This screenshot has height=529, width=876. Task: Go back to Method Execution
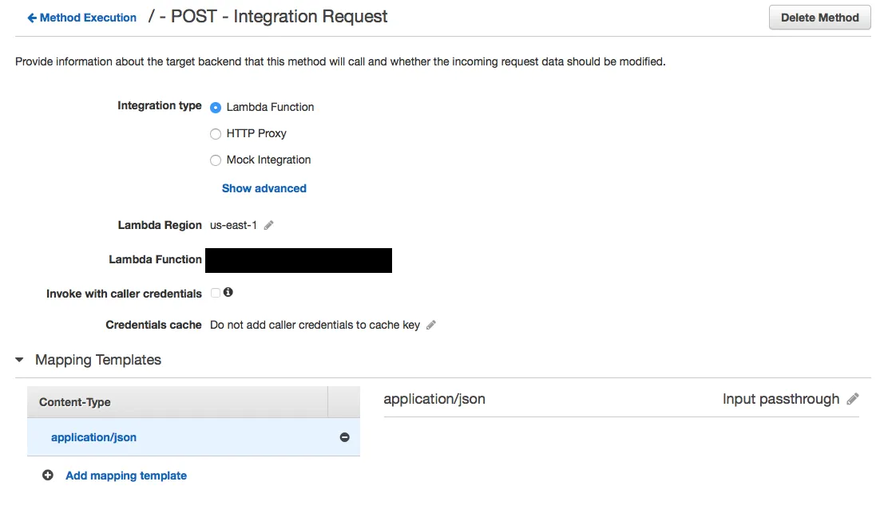coord(88,18)
